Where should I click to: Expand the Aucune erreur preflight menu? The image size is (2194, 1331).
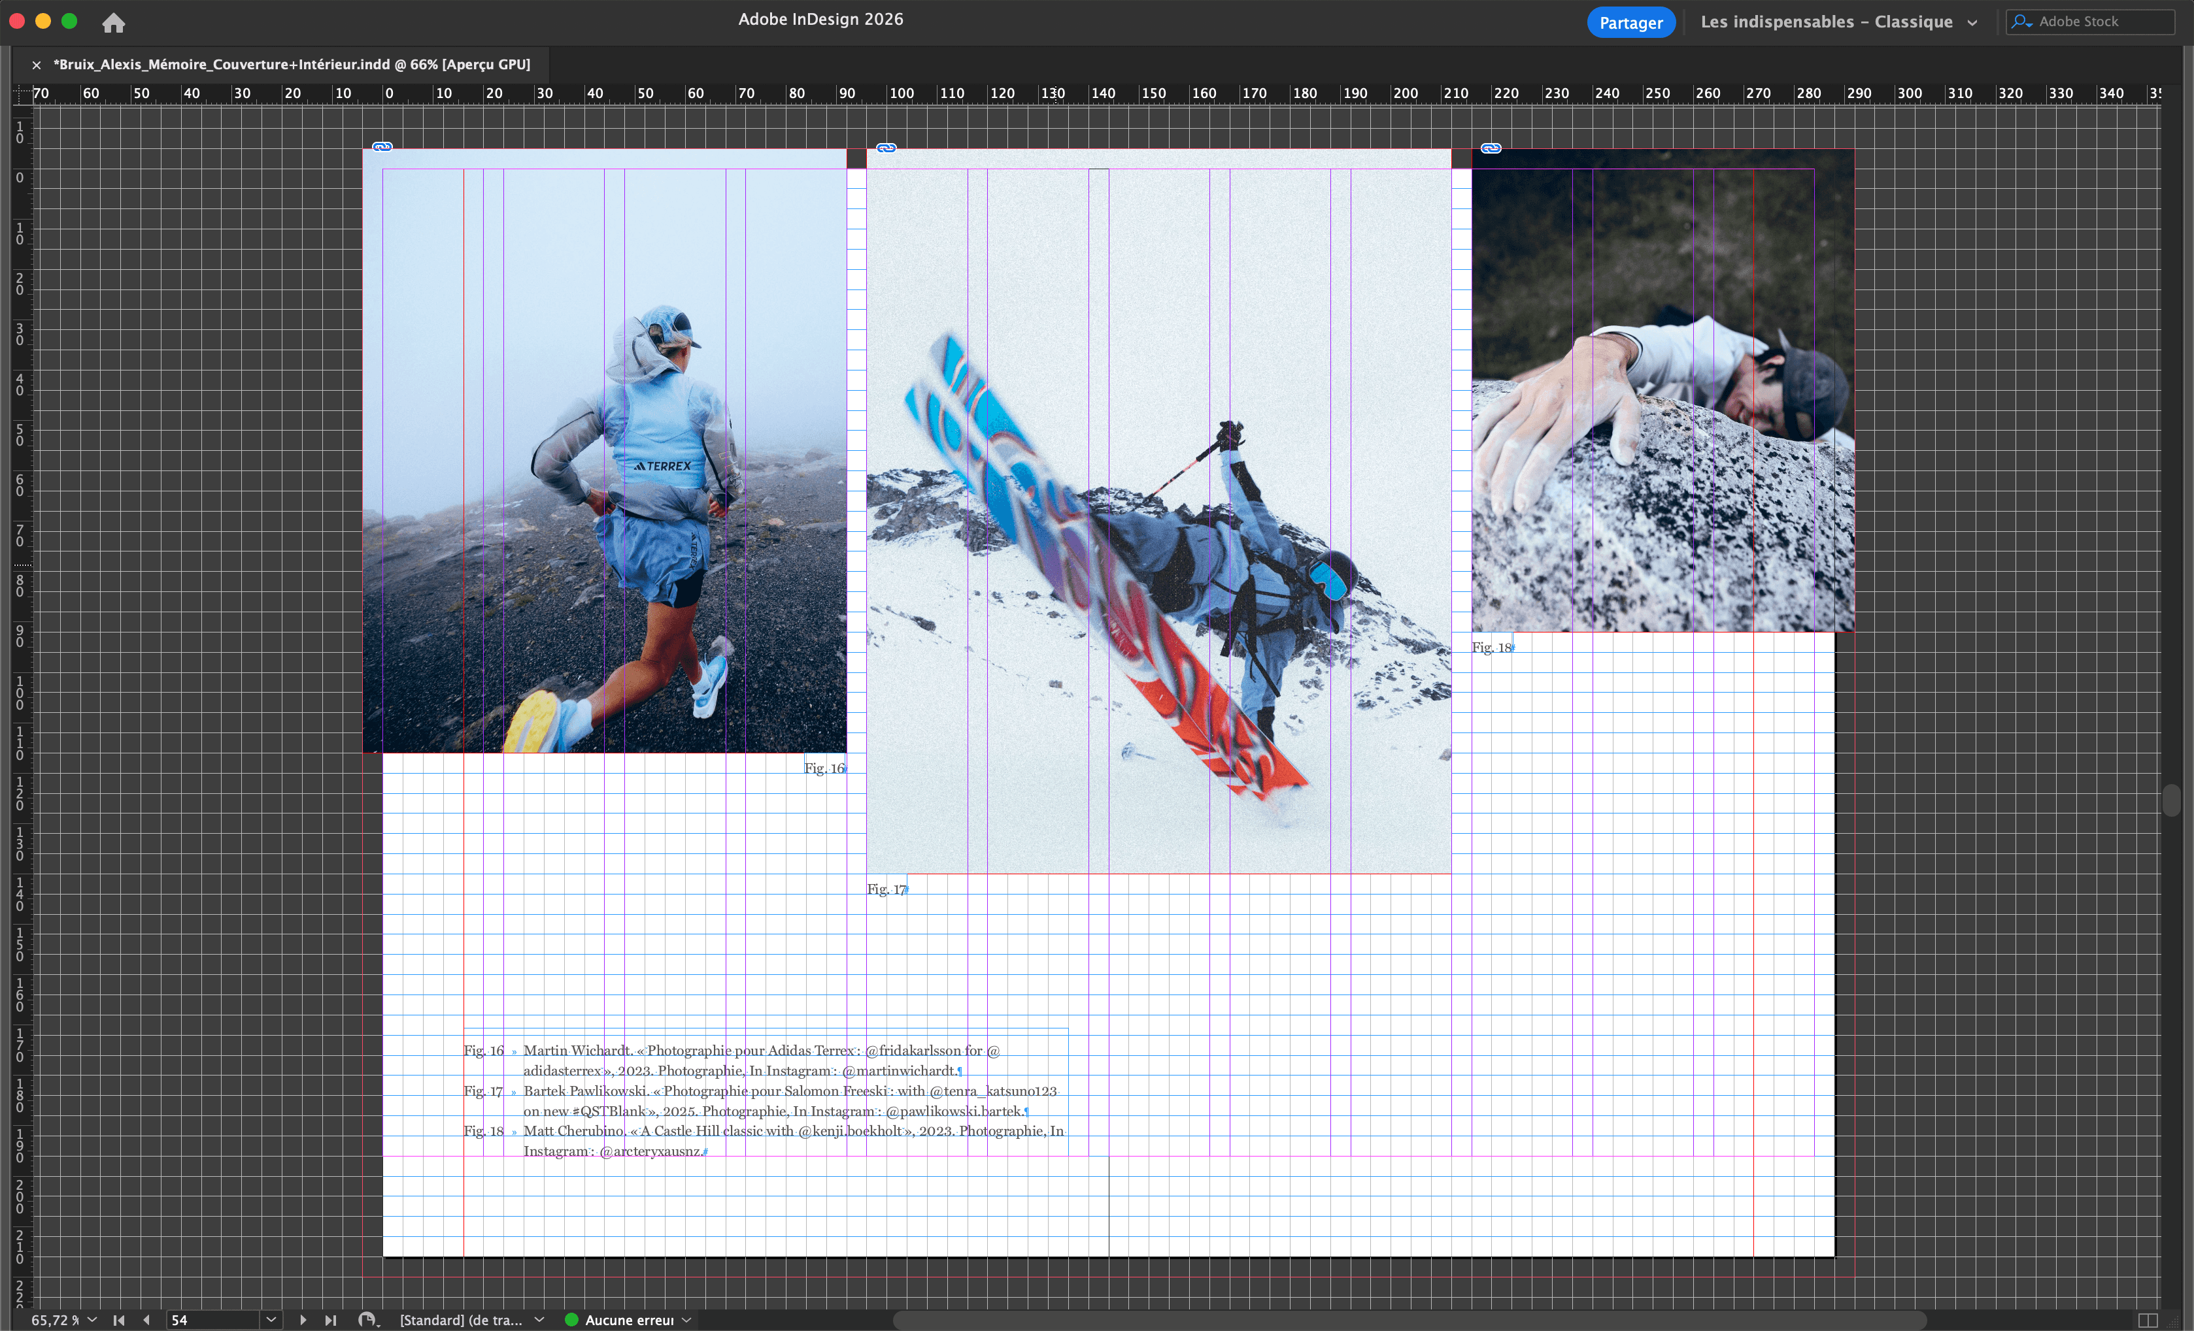[x=686, y=1321]
